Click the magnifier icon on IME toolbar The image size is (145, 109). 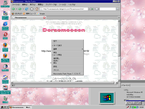coord(130,103)
